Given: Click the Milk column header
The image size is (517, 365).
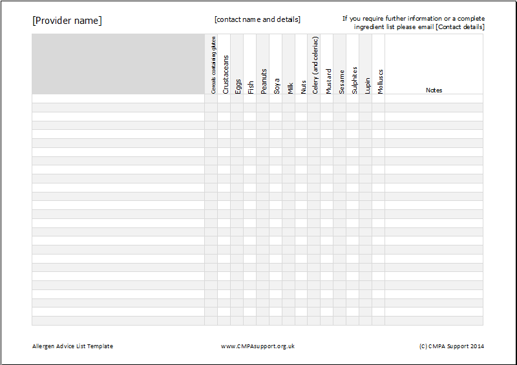Looking at the screenshot, I should [290, 89].
